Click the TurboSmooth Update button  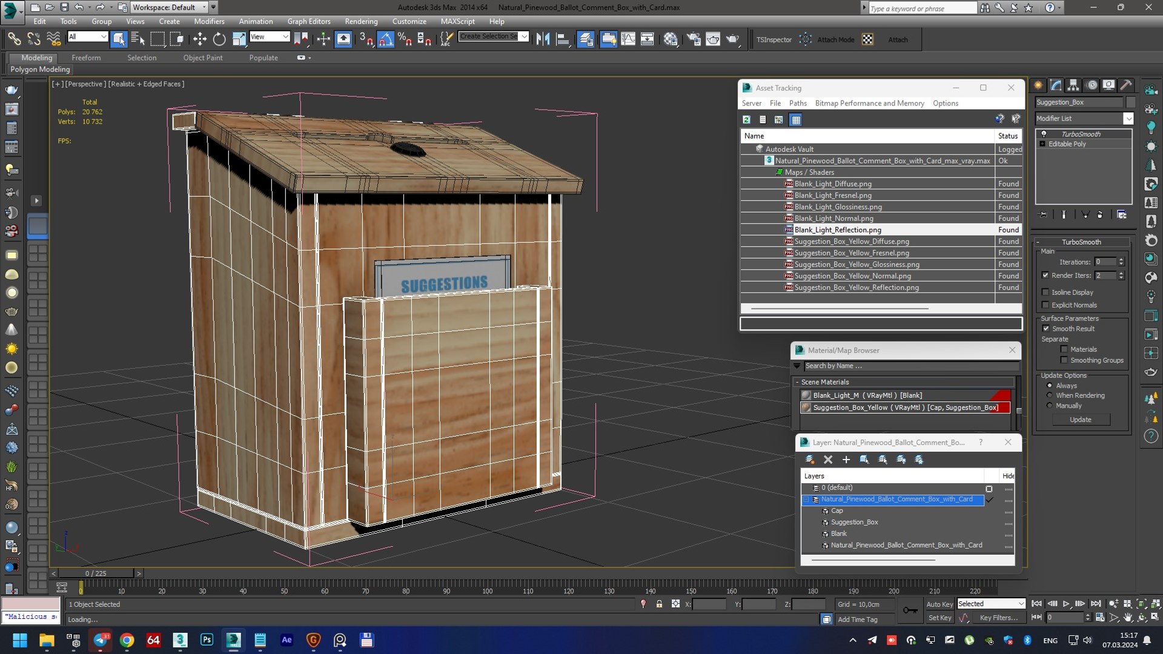[1081, 420]
